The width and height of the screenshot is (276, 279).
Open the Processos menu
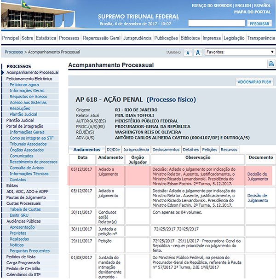(x=69, y=38)
